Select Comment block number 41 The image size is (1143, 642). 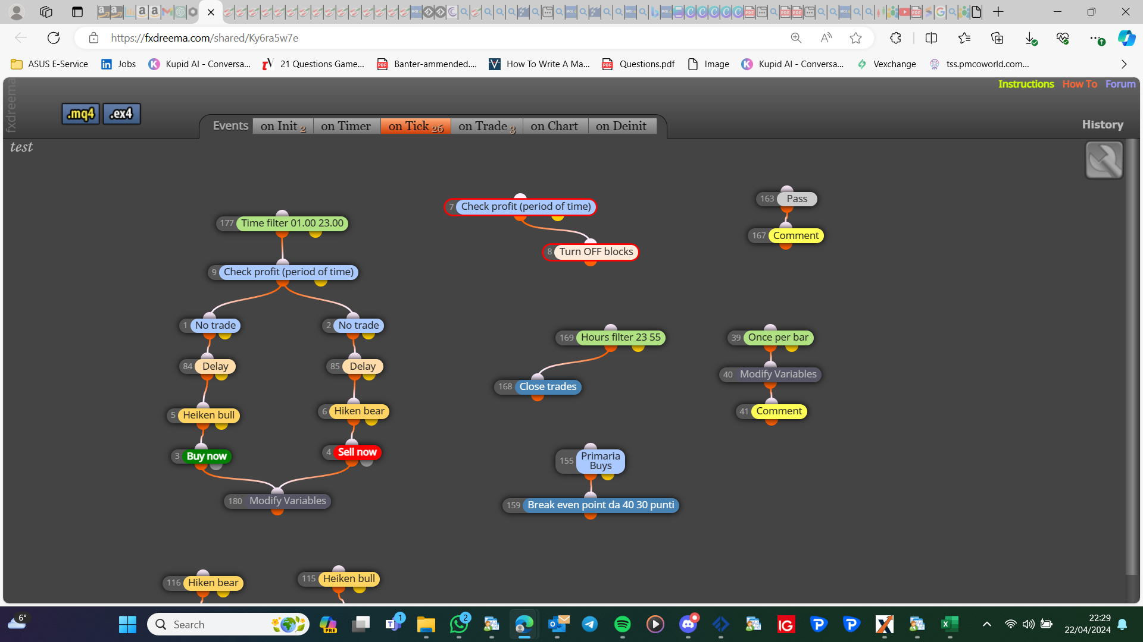click(x=772, y=411)
